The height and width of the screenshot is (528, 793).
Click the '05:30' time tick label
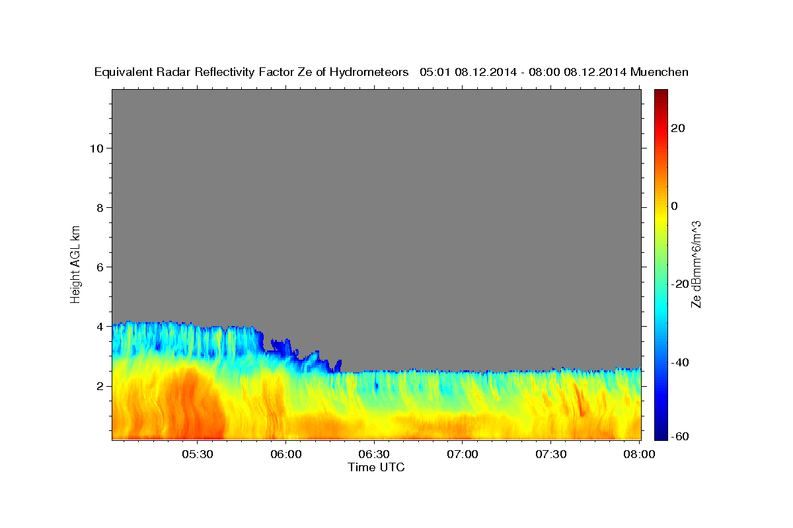click(x=197, y=454)
